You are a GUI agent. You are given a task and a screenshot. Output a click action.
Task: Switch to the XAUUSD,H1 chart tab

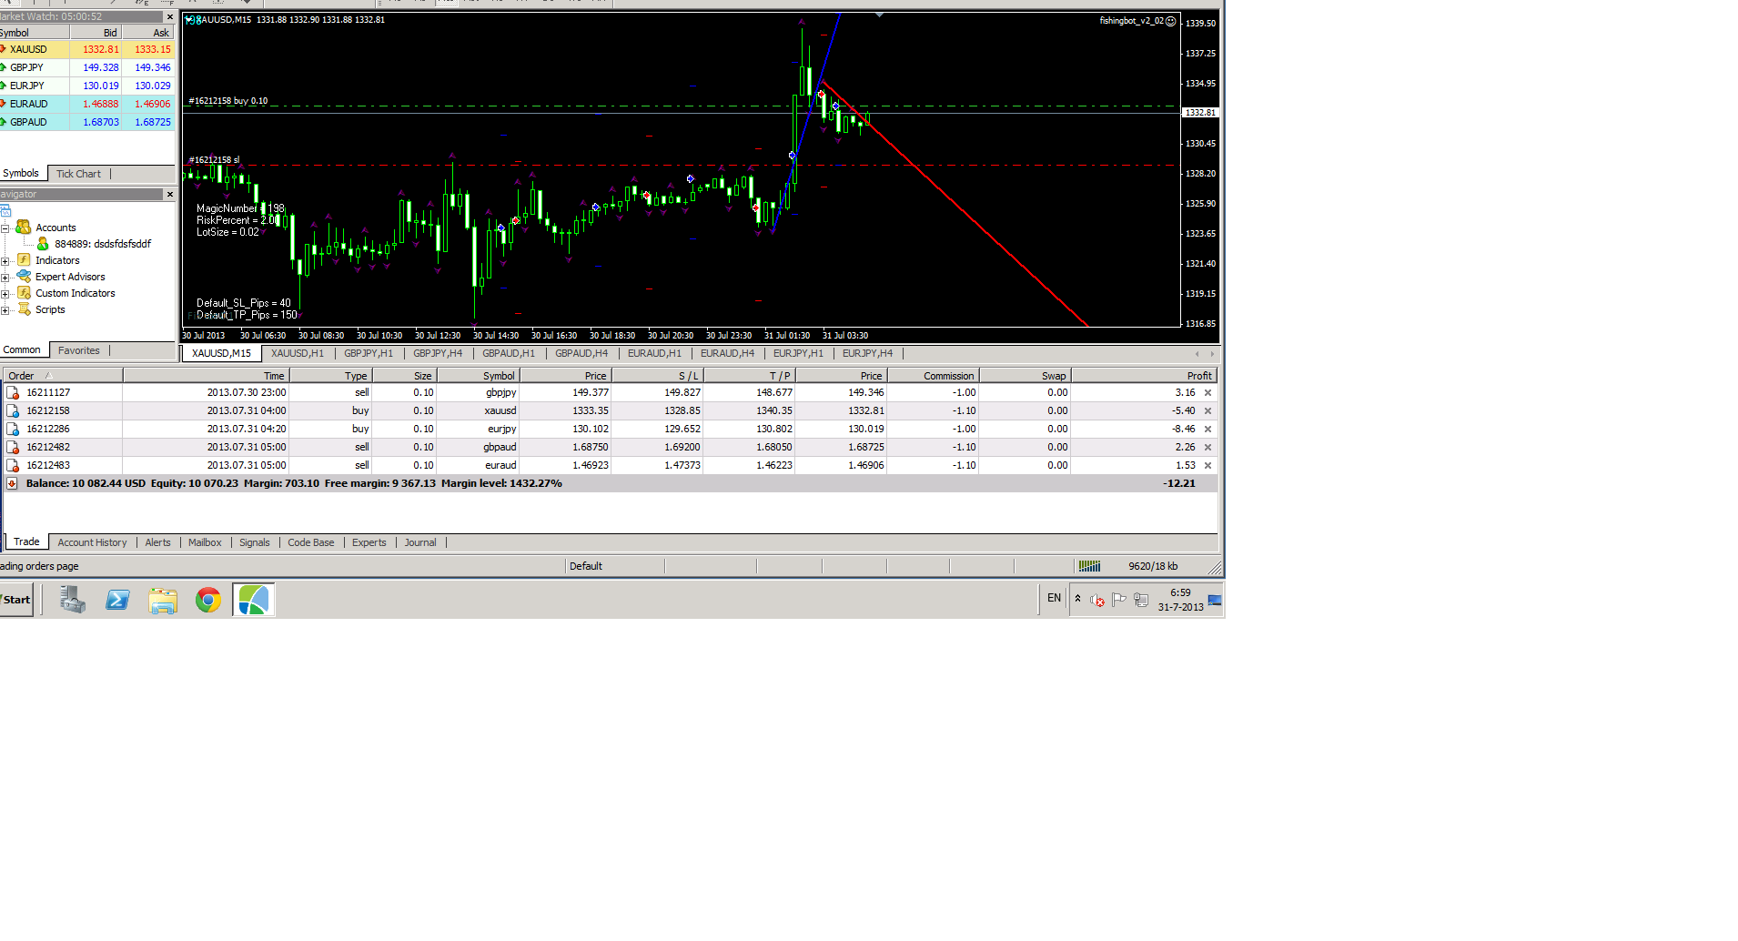tap(298, 353)
